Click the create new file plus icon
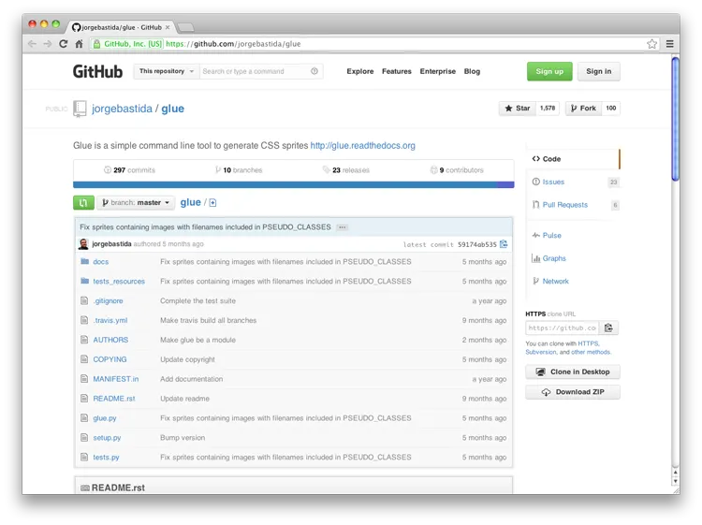The image size is (702, 525). [x=212, y=203]
